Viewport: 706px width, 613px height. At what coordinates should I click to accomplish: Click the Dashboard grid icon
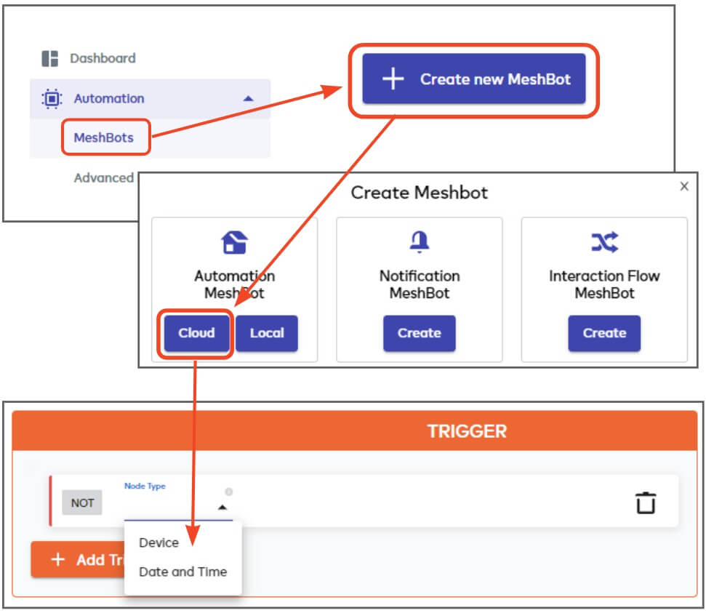pos(50,59)
